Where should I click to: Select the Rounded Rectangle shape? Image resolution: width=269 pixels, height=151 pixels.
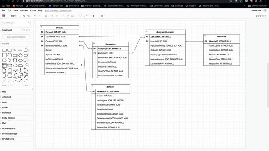pyautogui.click(x=10, y=50)
